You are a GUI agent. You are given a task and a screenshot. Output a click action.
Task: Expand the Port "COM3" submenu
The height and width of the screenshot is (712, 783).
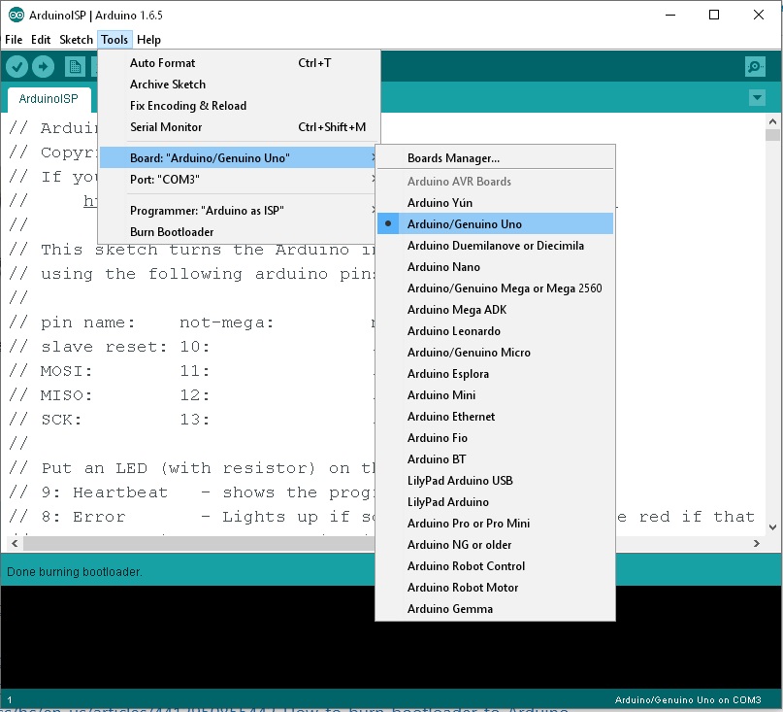(239, 180)
